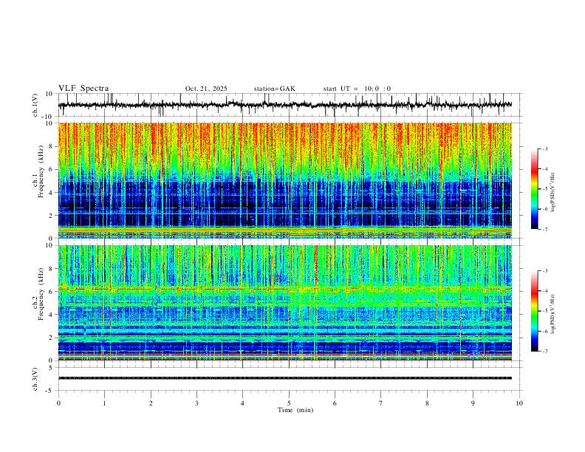Viewport: 585px width, 452px height.
Task: Click the "ch.2 Frequency (kHz)" axis label
Action: pos(38,294)
